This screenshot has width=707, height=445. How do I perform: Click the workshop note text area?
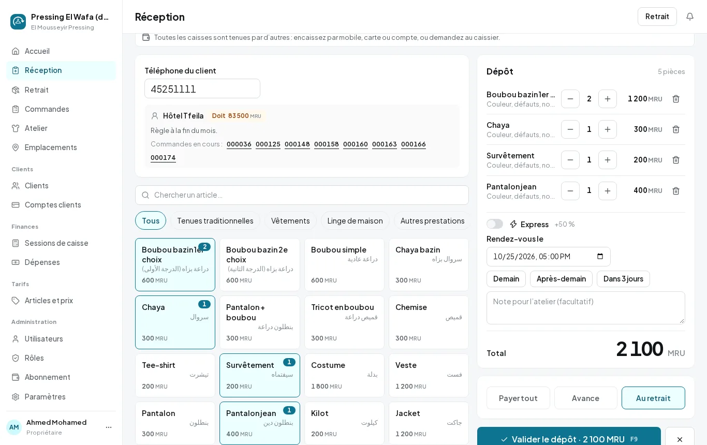[586, 308]
